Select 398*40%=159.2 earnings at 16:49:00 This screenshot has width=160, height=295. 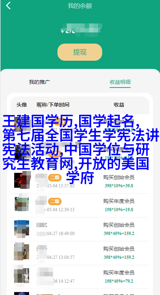point(119,234)
